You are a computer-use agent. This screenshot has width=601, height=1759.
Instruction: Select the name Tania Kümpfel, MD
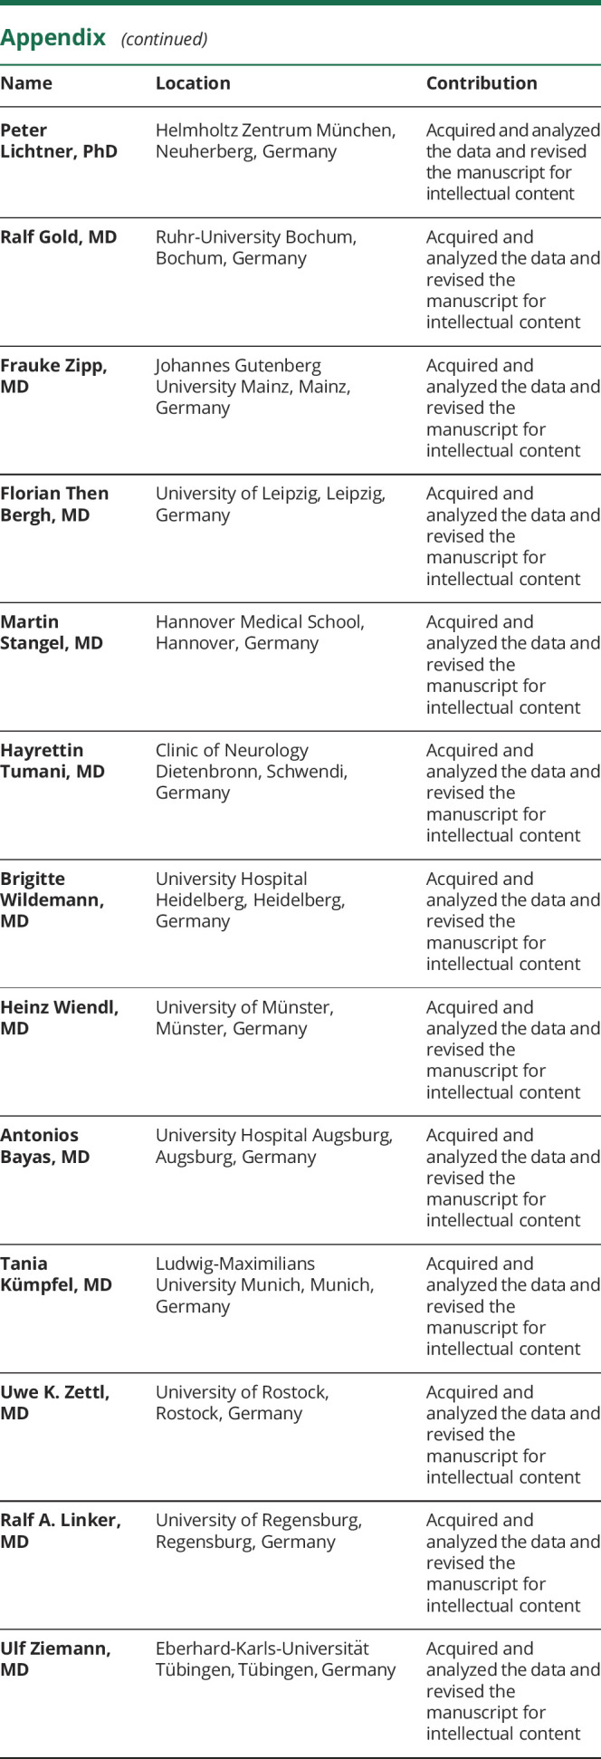point(56,1274)
